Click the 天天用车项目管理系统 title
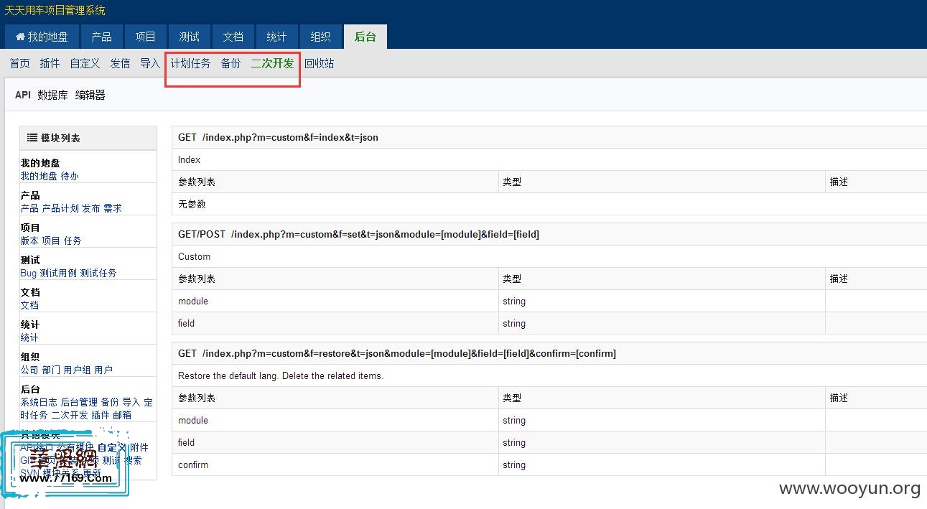Image resolution: width=927 pixels, height=509 pixels. [x=55, y=11]
